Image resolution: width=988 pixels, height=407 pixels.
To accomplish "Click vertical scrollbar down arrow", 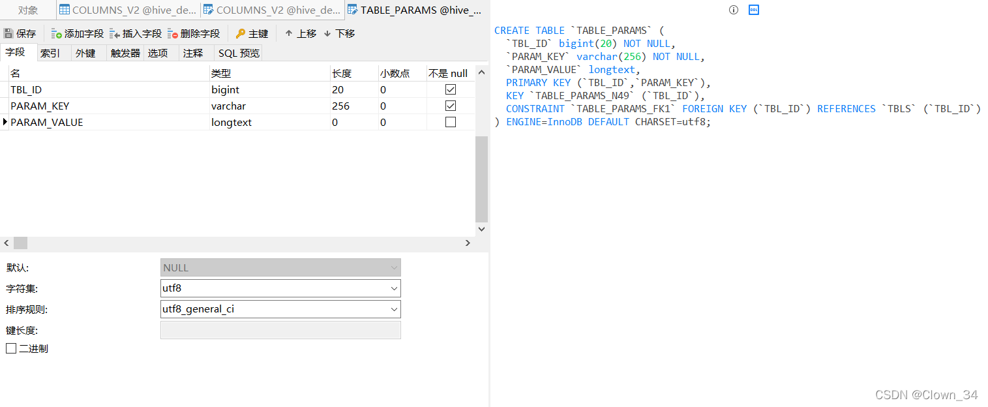I will pos(482,229).
